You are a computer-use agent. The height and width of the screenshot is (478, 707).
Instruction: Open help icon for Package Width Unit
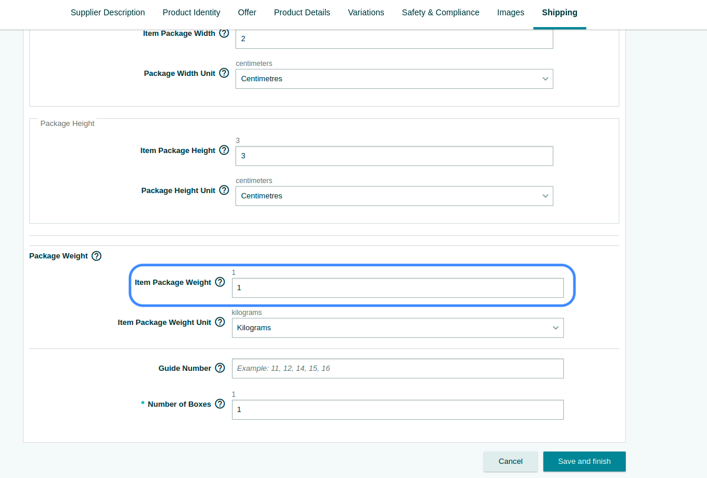point(224,73)
